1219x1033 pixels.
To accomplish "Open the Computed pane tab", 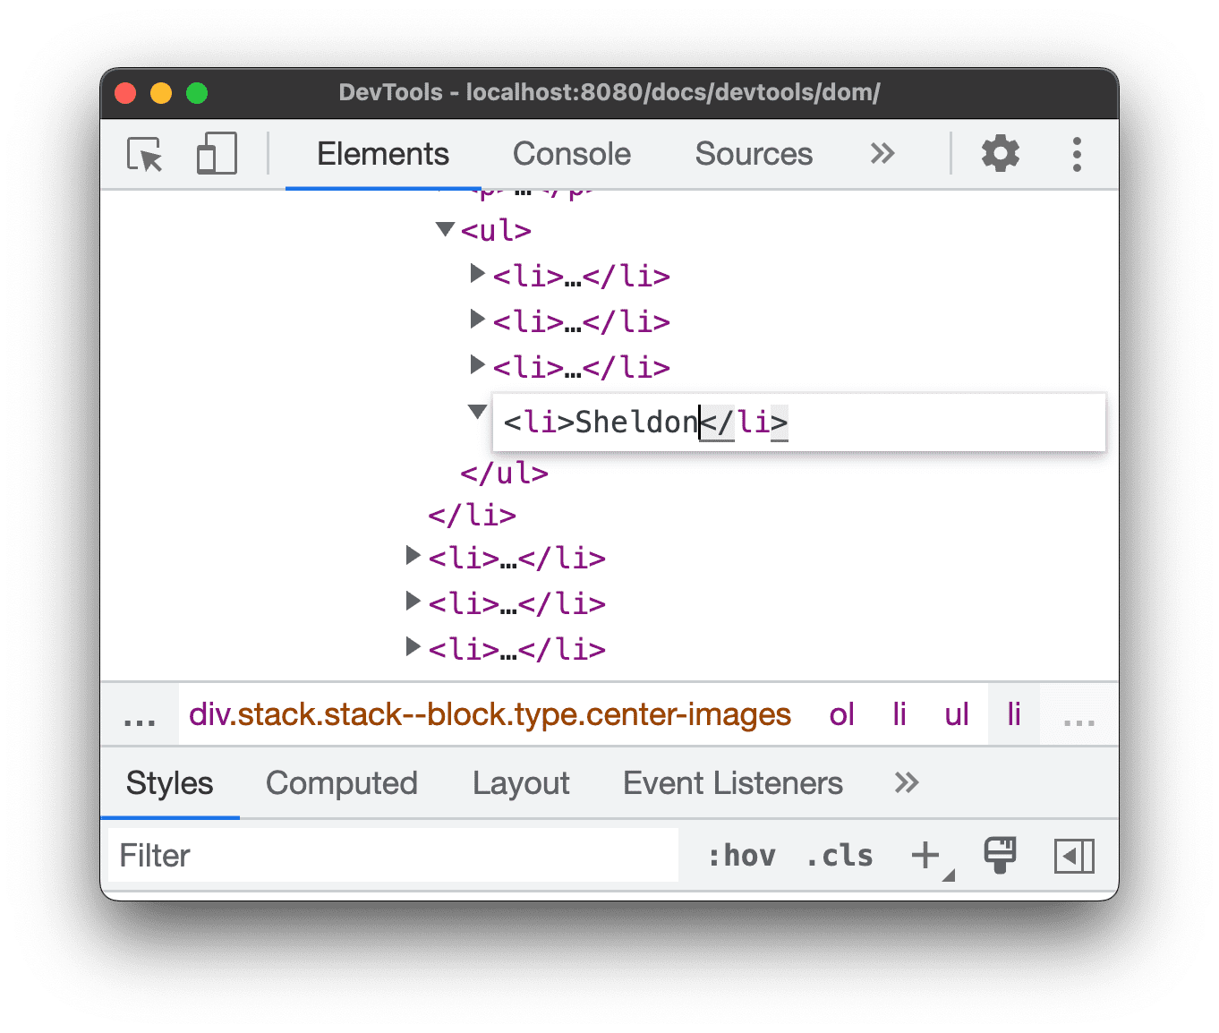I will click(x=341, y=783).
